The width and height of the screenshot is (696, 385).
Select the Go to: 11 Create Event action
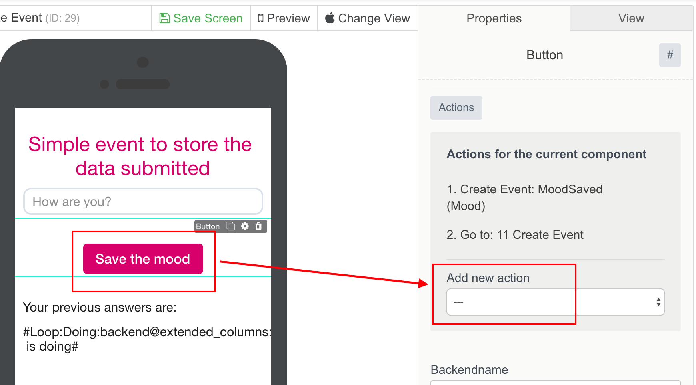(515, 235)
